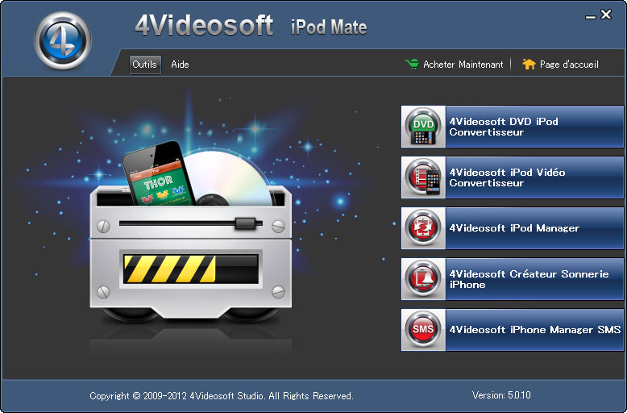The height and width of the screenshot is (413, 627).
Task: Minimize the iPod Mate window
Action: click(589, 15)
